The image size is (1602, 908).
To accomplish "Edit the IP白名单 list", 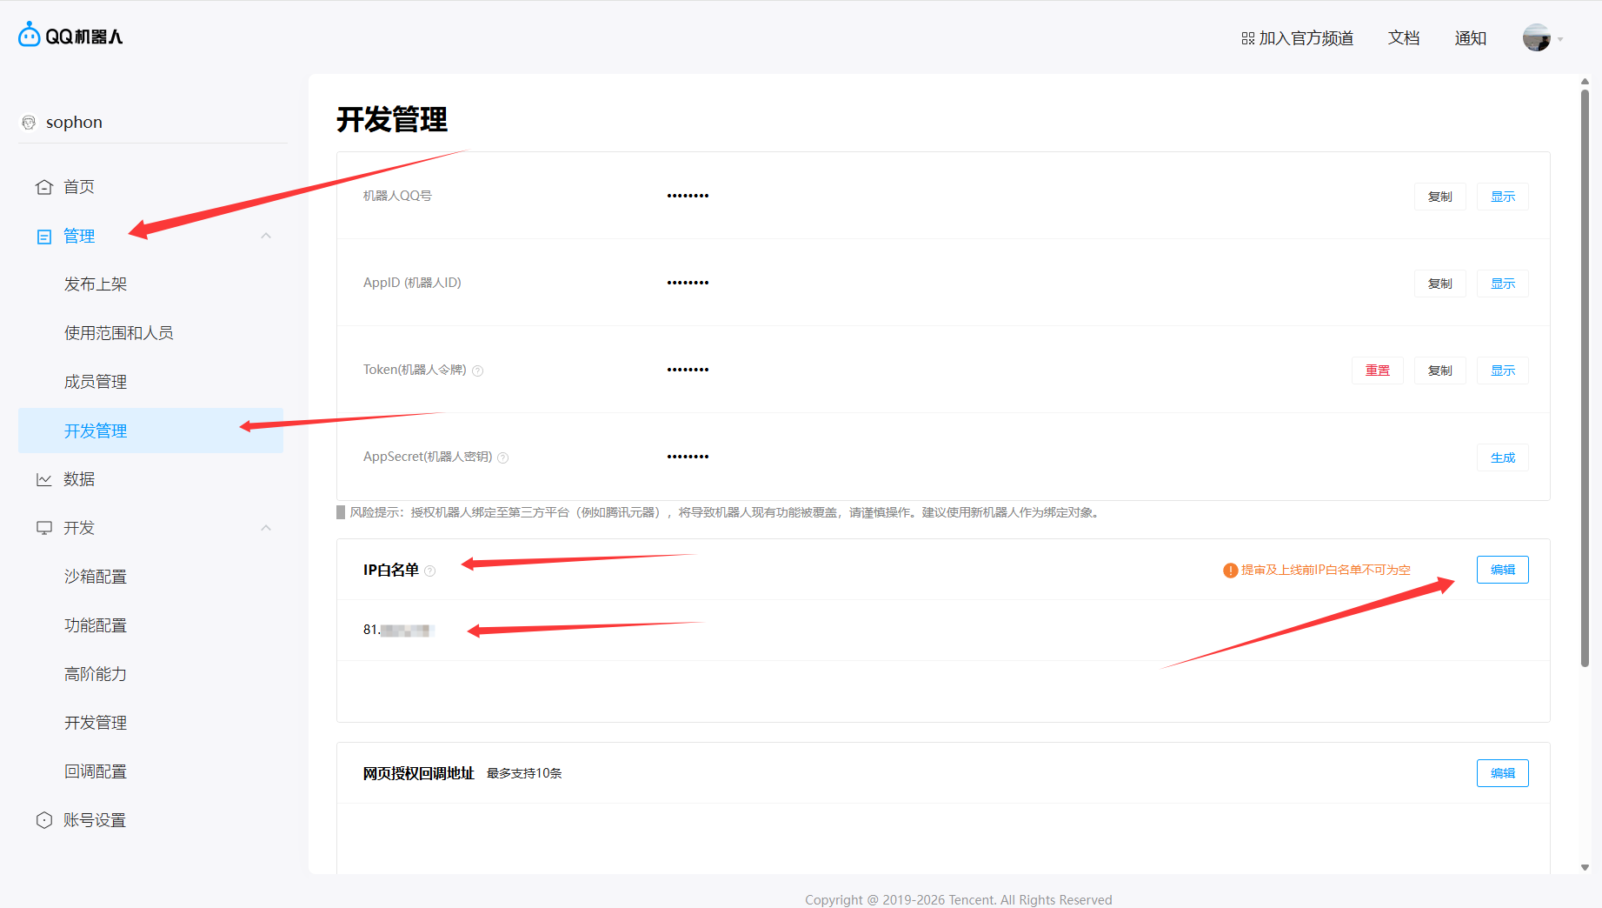I will coord(1502,570).
